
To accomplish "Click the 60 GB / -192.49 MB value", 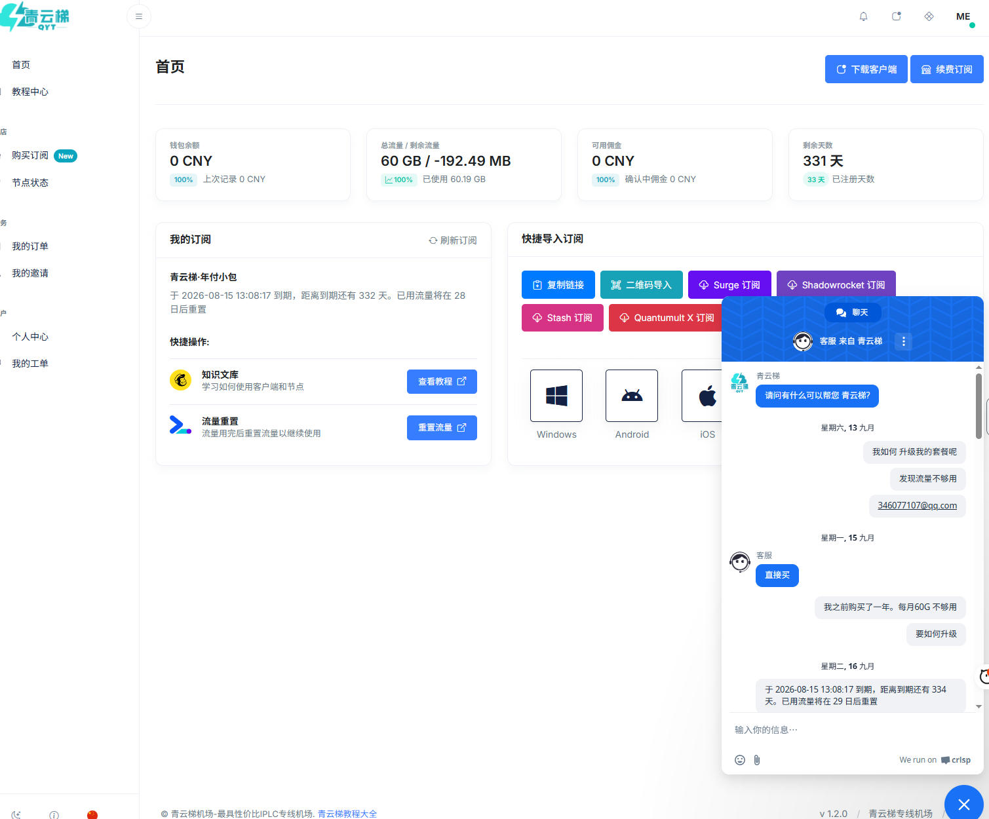I will (x=446, y=161).
